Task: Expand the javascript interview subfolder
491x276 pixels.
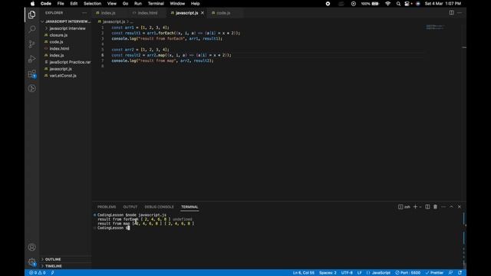Action: 66,28
